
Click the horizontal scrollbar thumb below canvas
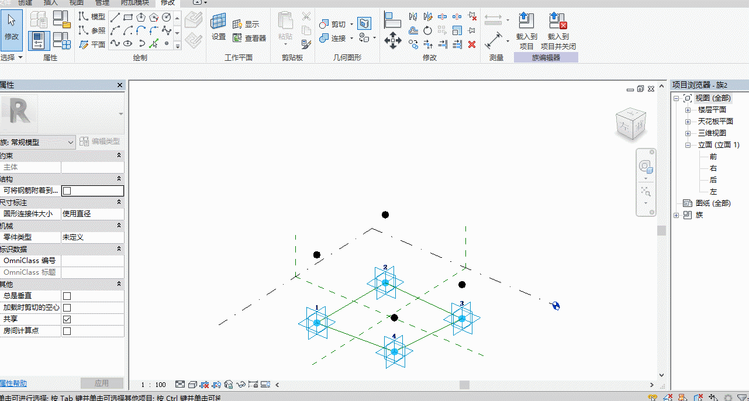(464, 385)
